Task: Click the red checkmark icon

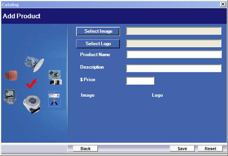Action: tap(31, 83)
